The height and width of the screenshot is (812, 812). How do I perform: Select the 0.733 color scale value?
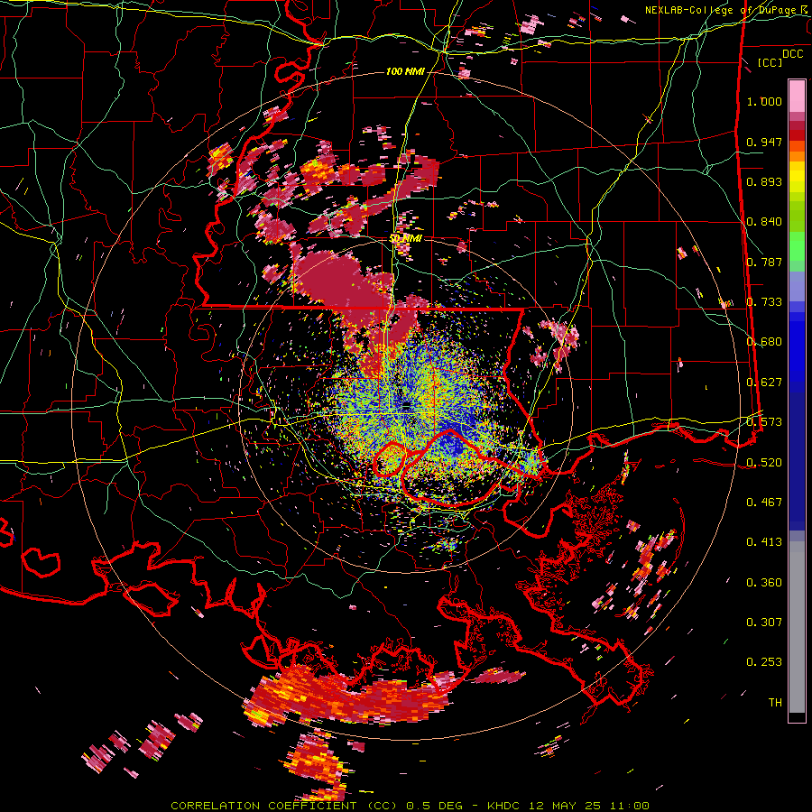[764, 302]
